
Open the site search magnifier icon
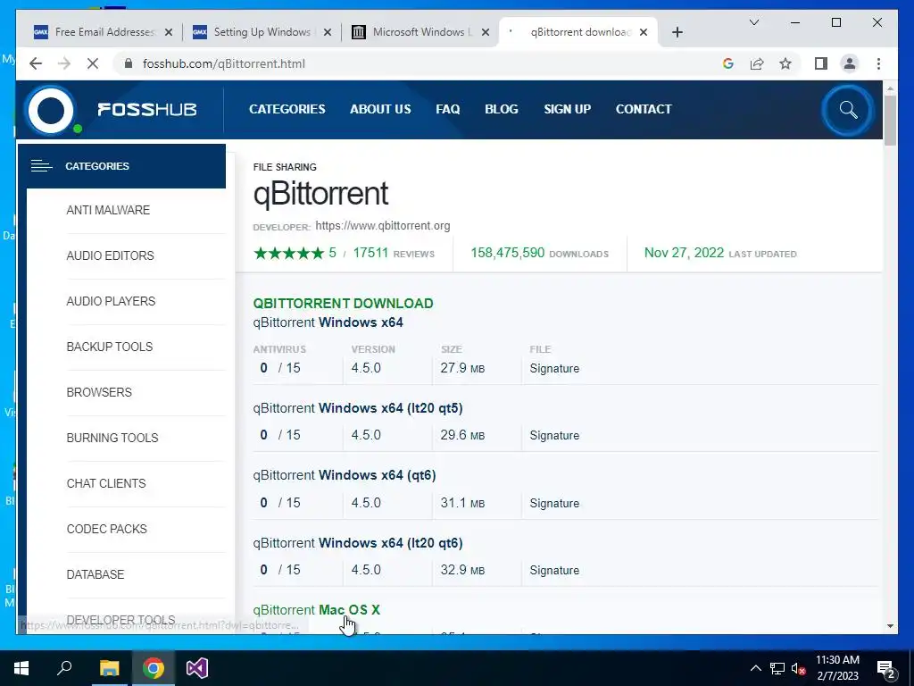[848, 110]
